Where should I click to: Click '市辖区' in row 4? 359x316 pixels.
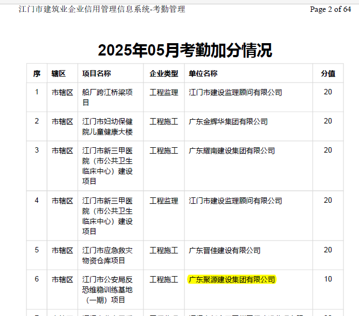tap(63, 201)
